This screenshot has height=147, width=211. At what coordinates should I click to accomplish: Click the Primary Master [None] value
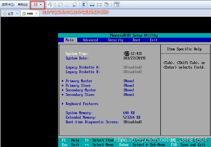[129, 81]
